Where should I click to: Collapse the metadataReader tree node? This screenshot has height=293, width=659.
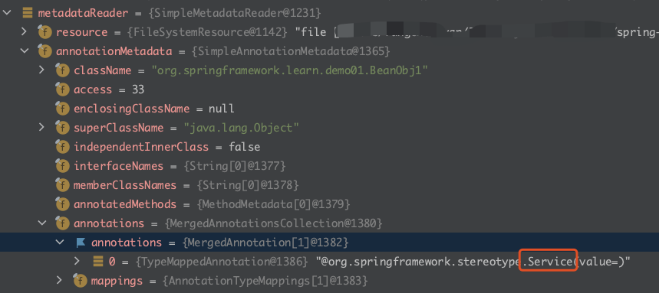tap(6, 12)
